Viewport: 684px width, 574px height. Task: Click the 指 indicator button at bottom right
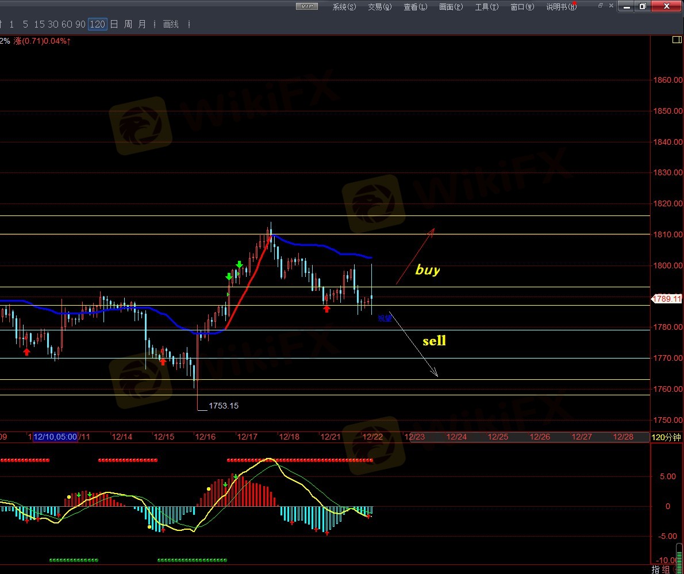click(x=656, y=569)
